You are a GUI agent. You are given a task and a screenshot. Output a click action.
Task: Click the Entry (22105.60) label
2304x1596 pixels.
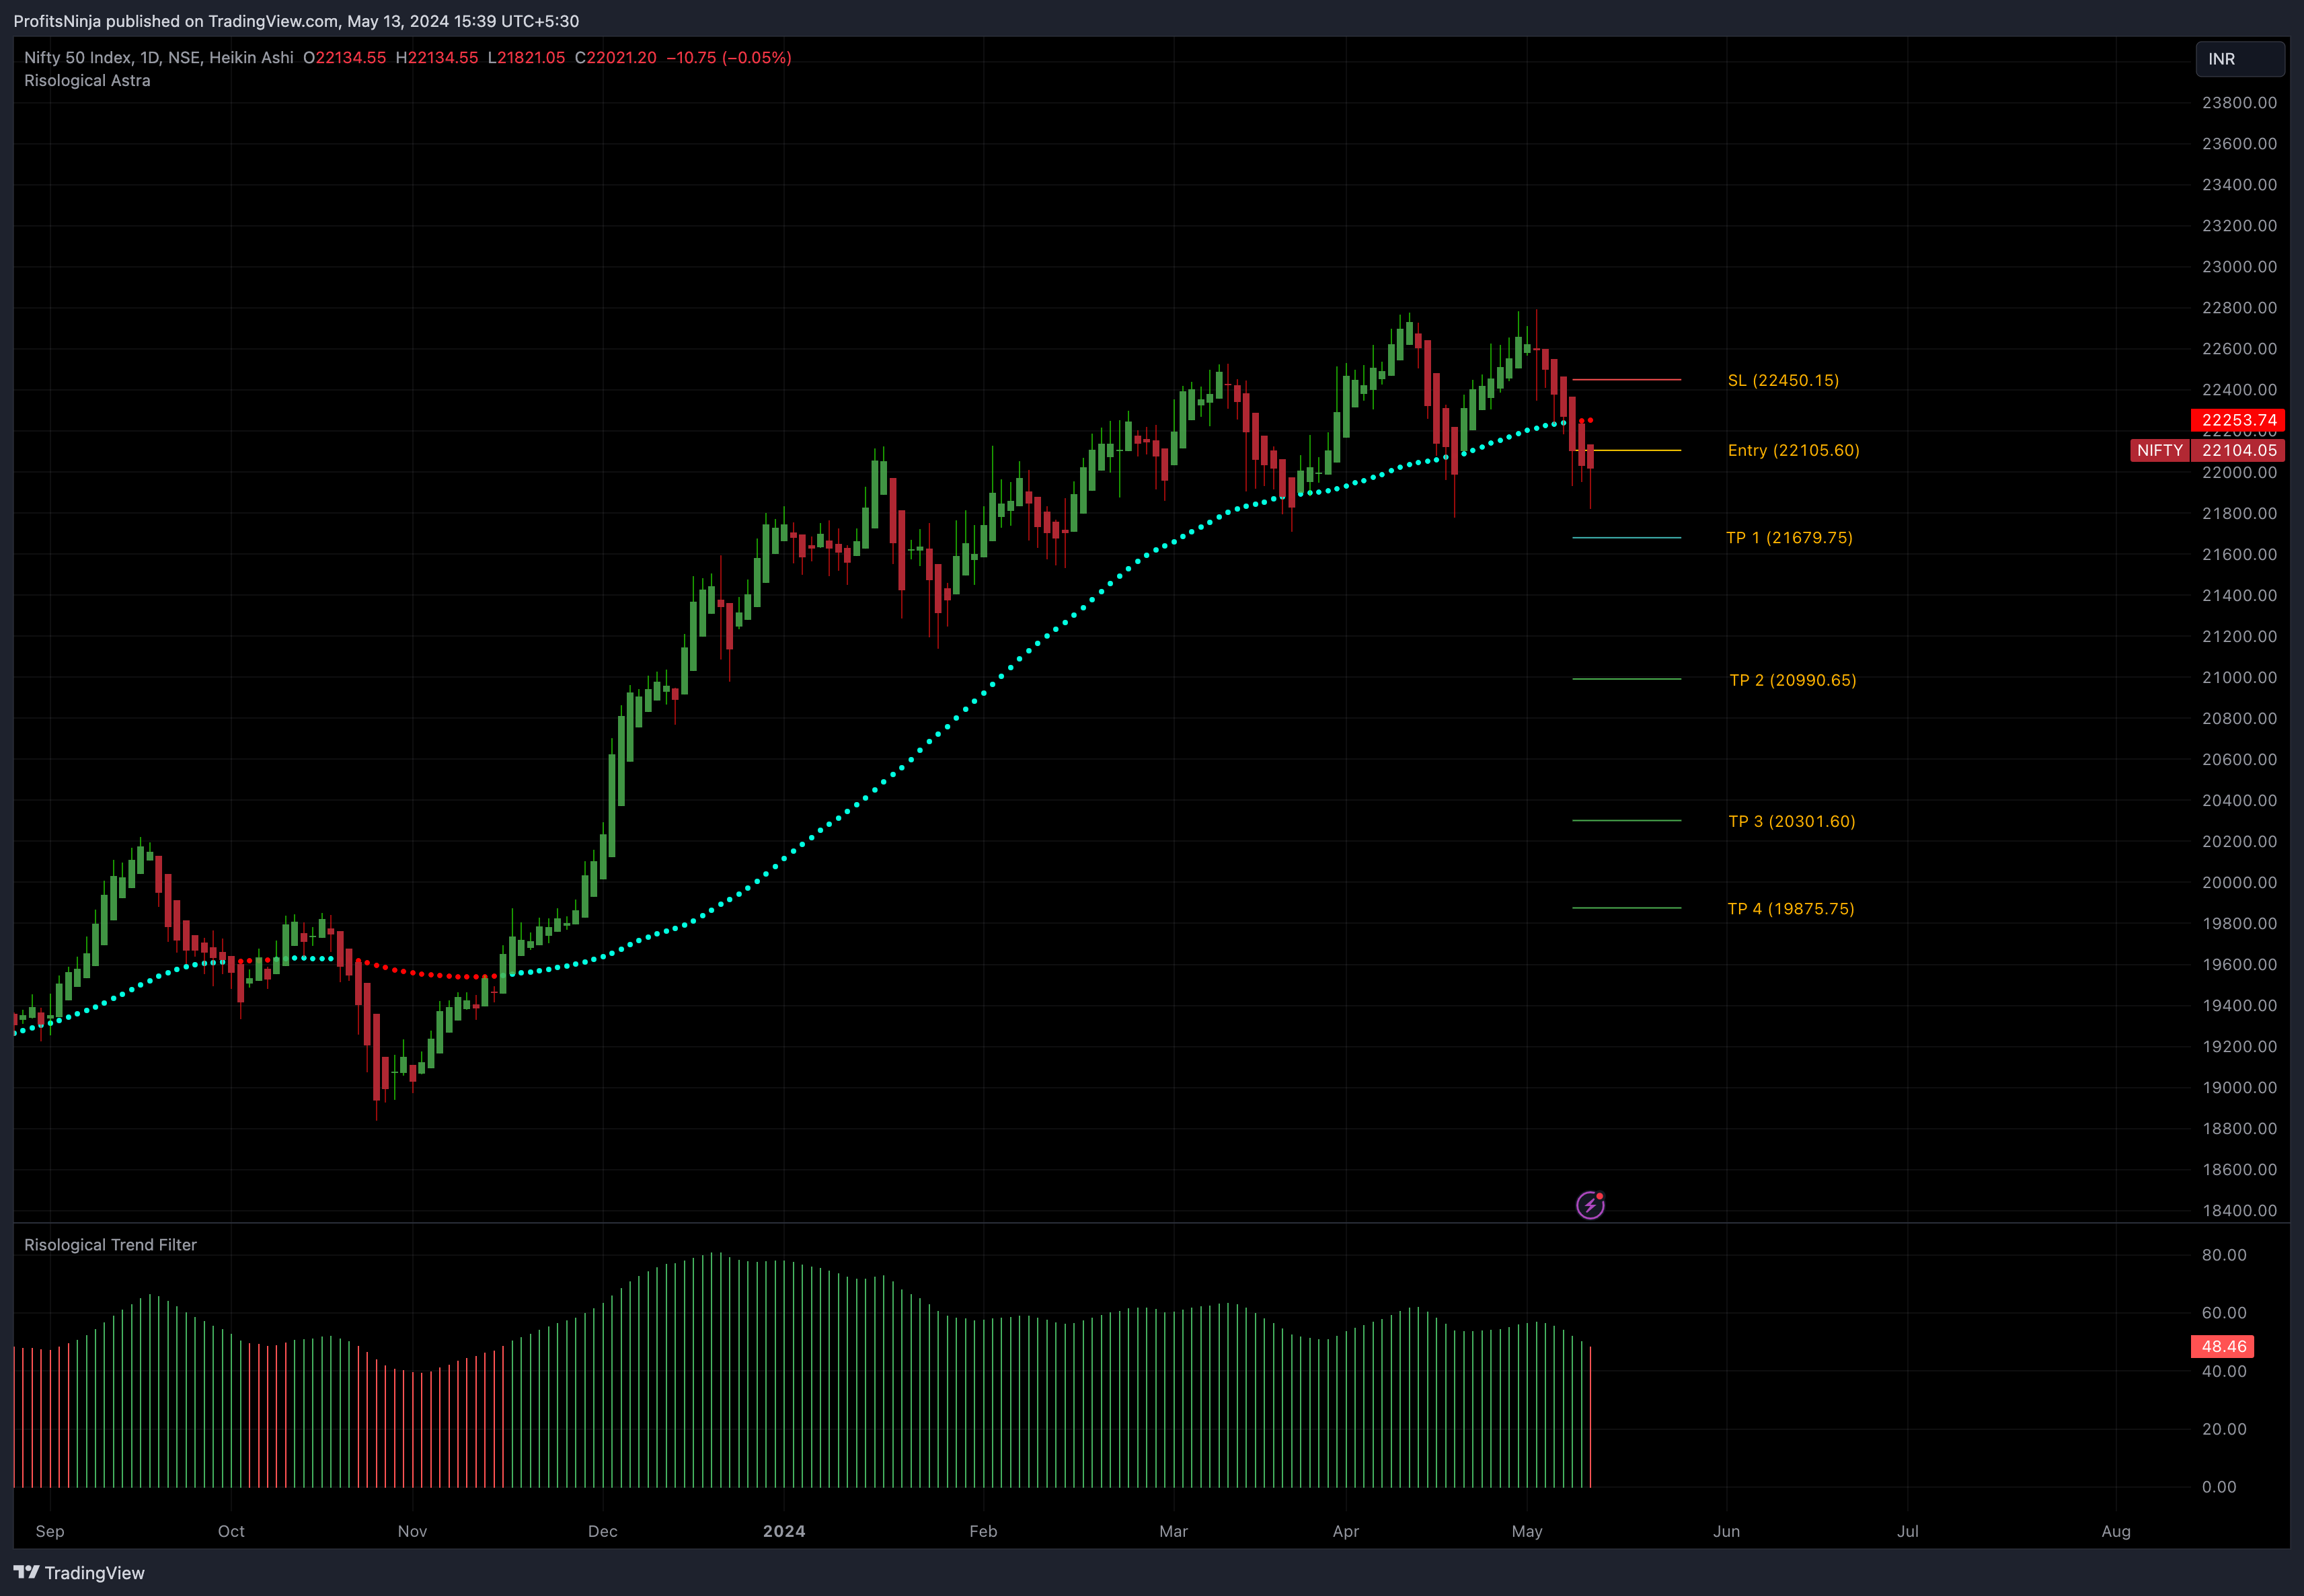[x=1793, y=450]
